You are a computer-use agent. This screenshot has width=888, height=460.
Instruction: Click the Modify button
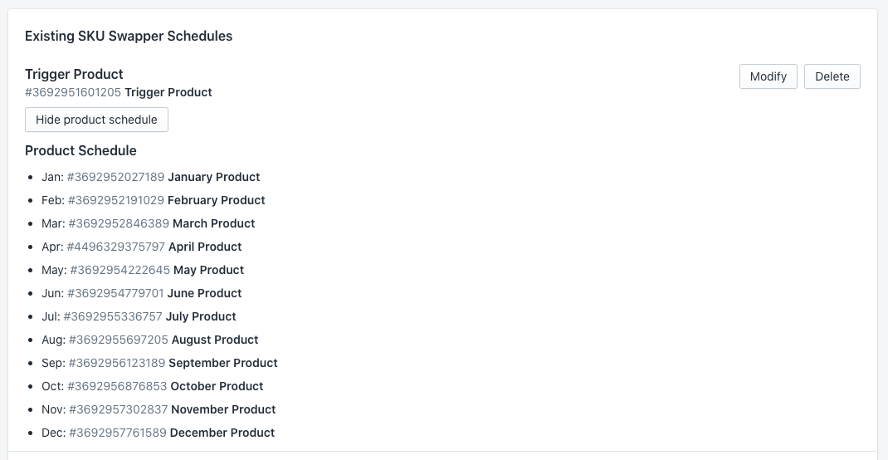tap(768, 76)
